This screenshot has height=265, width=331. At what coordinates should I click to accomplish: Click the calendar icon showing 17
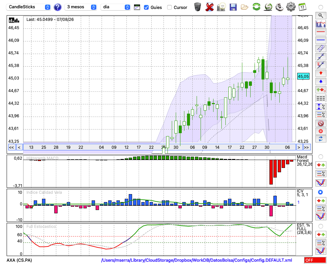click(302, 7)
